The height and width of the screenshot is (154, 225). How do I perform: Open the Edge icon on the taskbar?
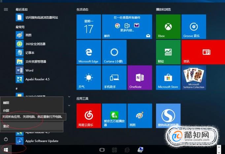click(127, 150)
